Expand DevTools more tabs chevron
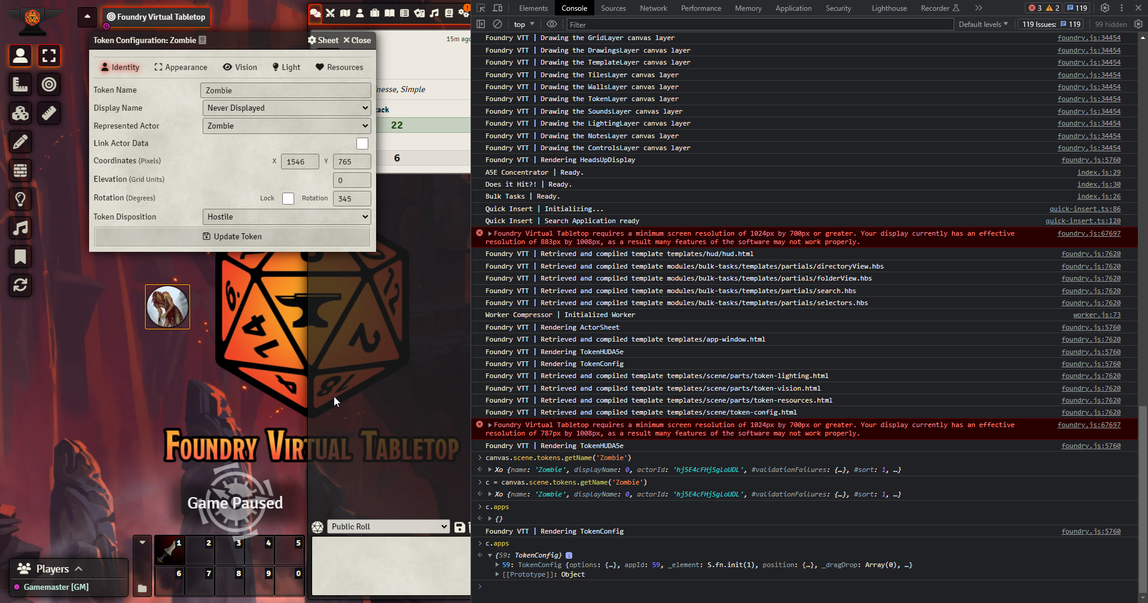The image size is (1148, 603). 978,8
